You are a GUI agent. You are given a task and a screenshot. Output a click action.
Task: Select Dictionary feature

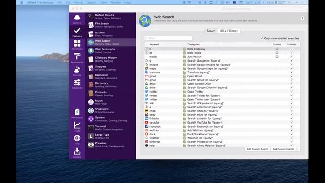(111, 85)
